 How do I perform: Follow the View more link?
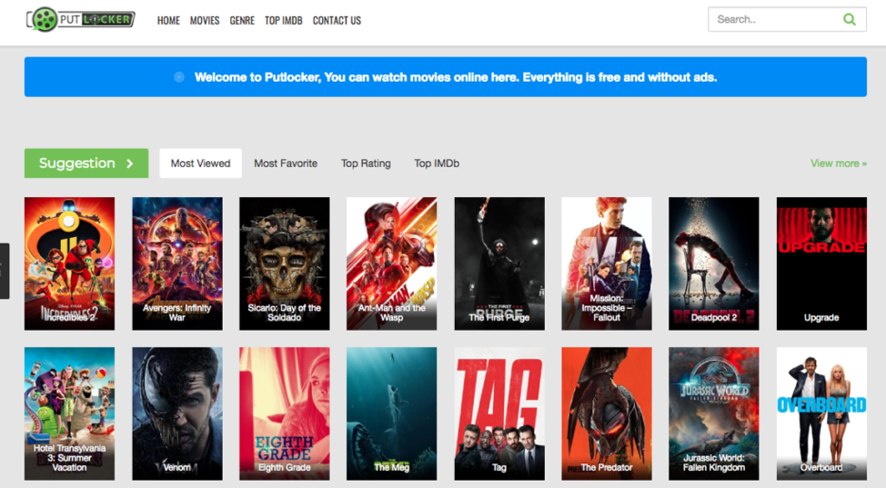coord(839,164)
